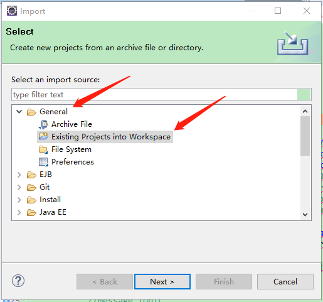Click the General folder icon
This screenshot has width=323, height=302.
(x=31, y=112)
